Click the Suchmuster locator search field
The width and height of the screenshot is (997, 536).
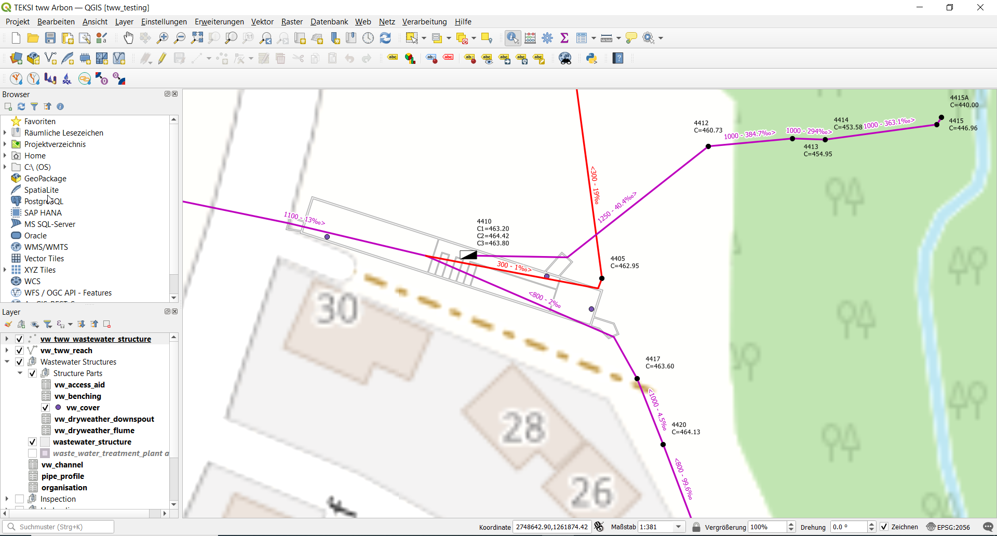(x=58, y=527)
